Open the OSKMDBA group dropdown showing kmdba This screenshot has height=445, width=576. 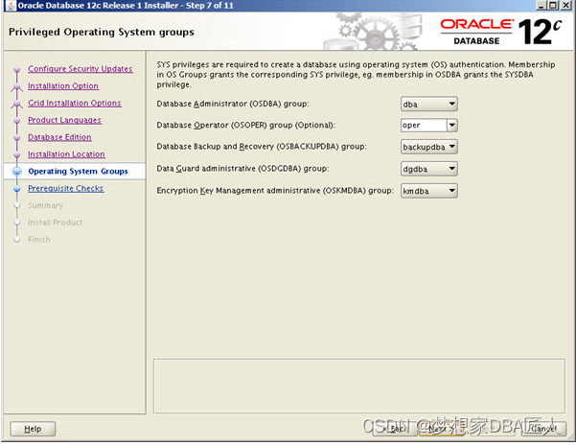click(429, 191)
